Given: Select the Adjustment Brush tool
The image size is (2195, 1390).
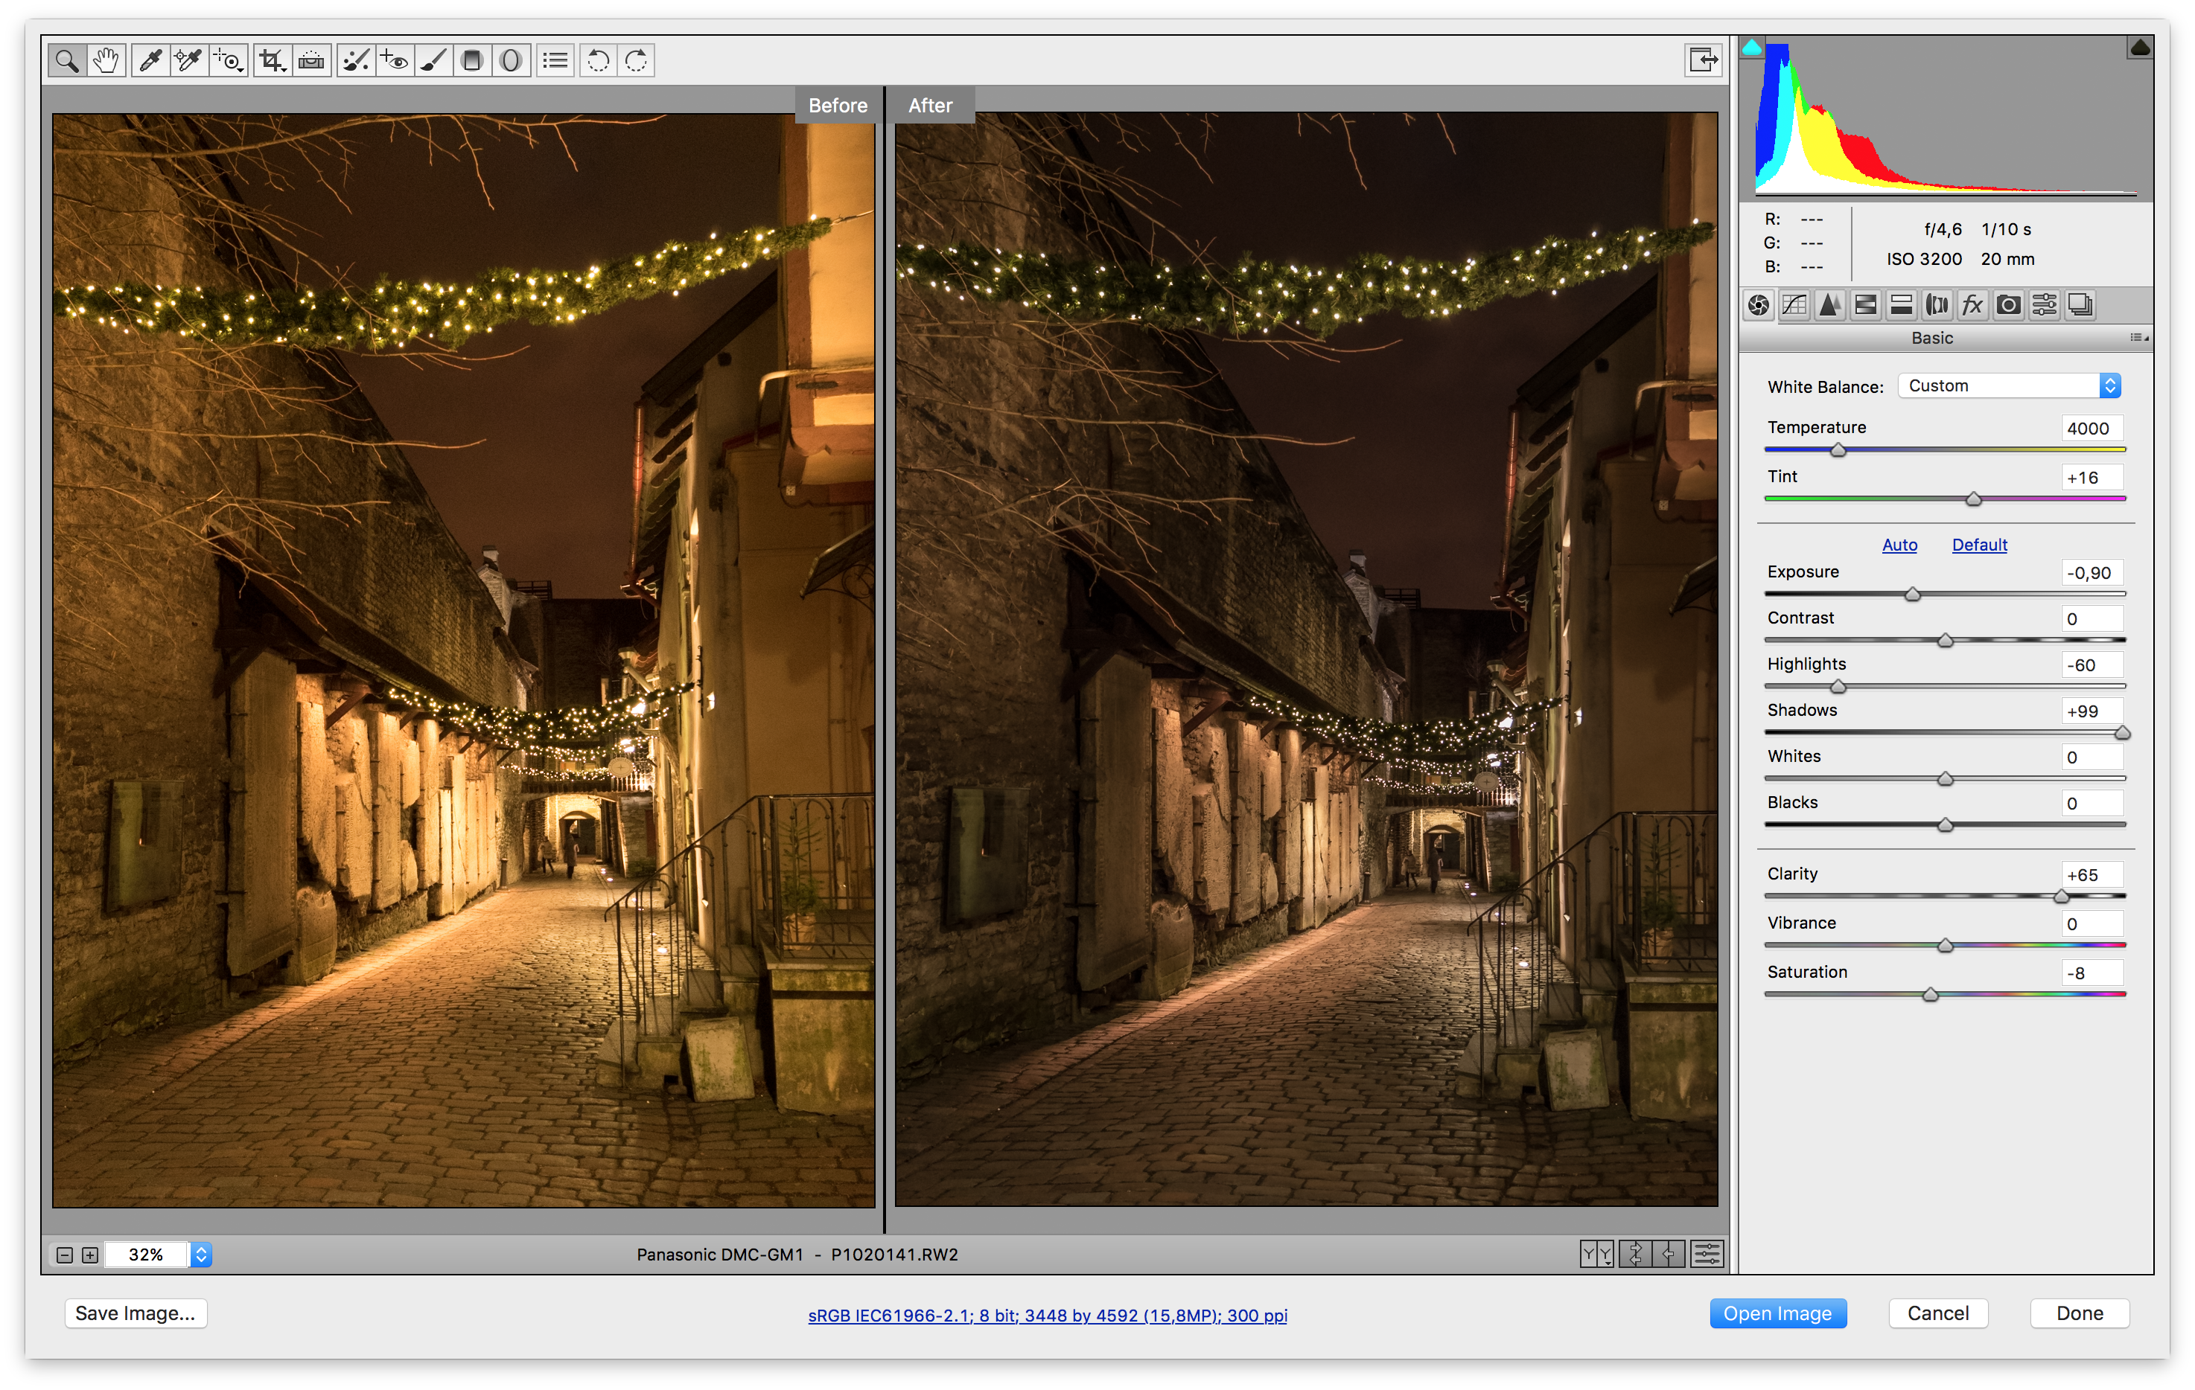Looking at the screenshot, I should pyautogui.click(x=433, y=60).
